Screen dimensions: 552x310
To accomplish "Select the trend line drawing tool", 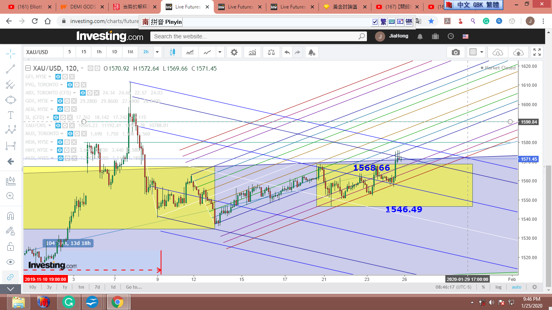I will point(11,69).
